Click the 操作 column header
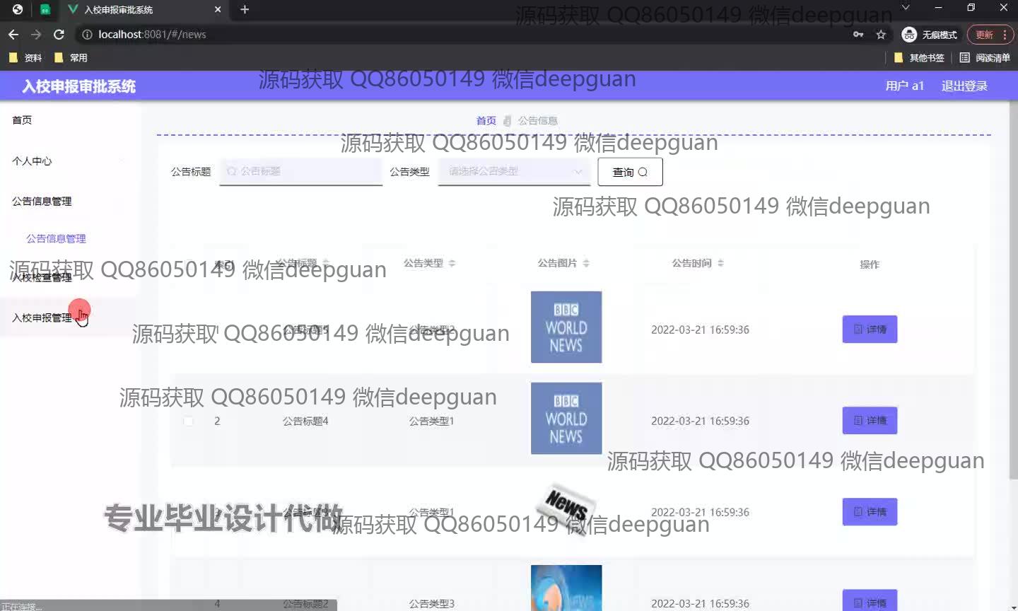The height and width of the screenshot is (611, 1018). point(870,264)
